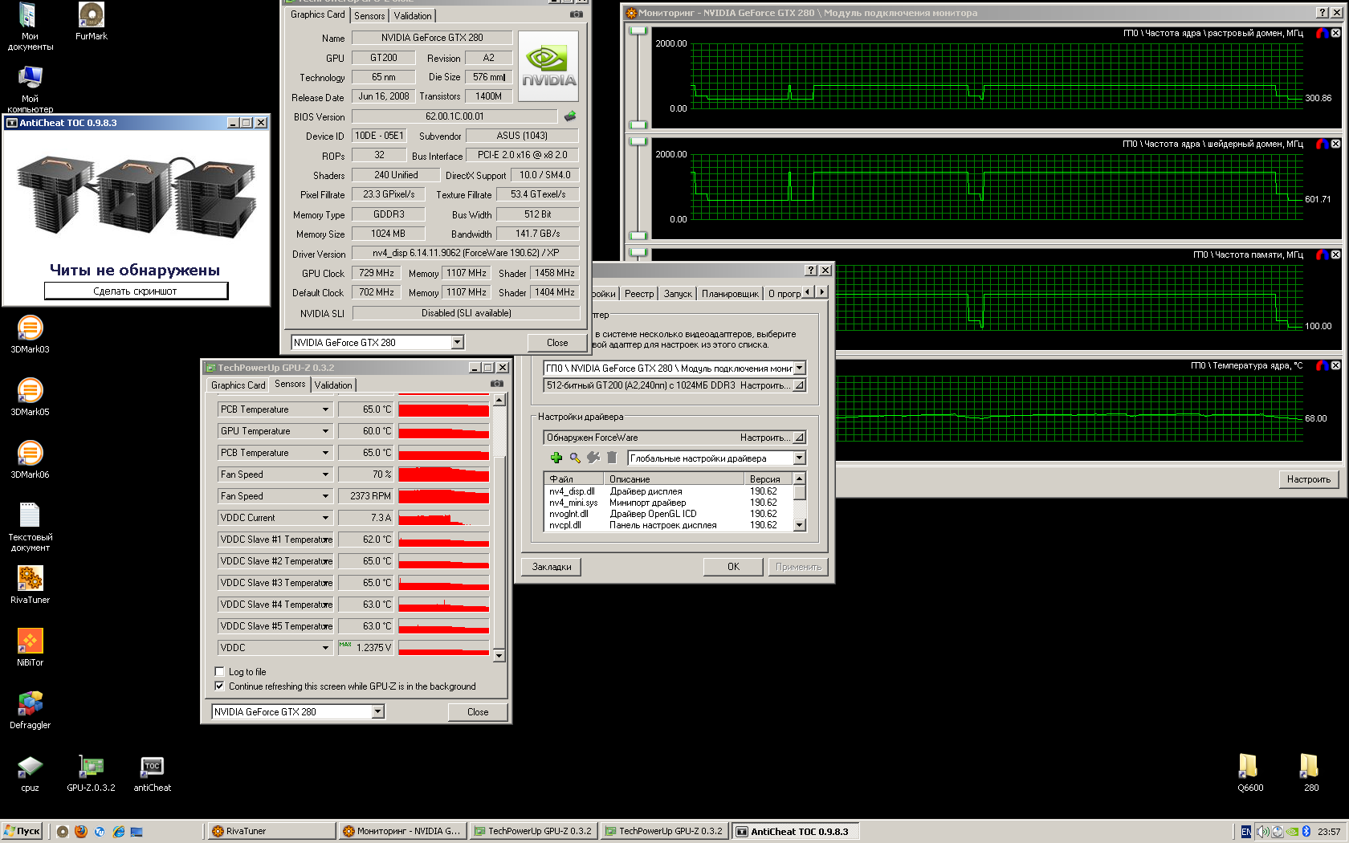Click the camera screenshot icon in GPU-Z Sensors
Viewport: 1349px width, 843px height.
click(x=497, y=384)
